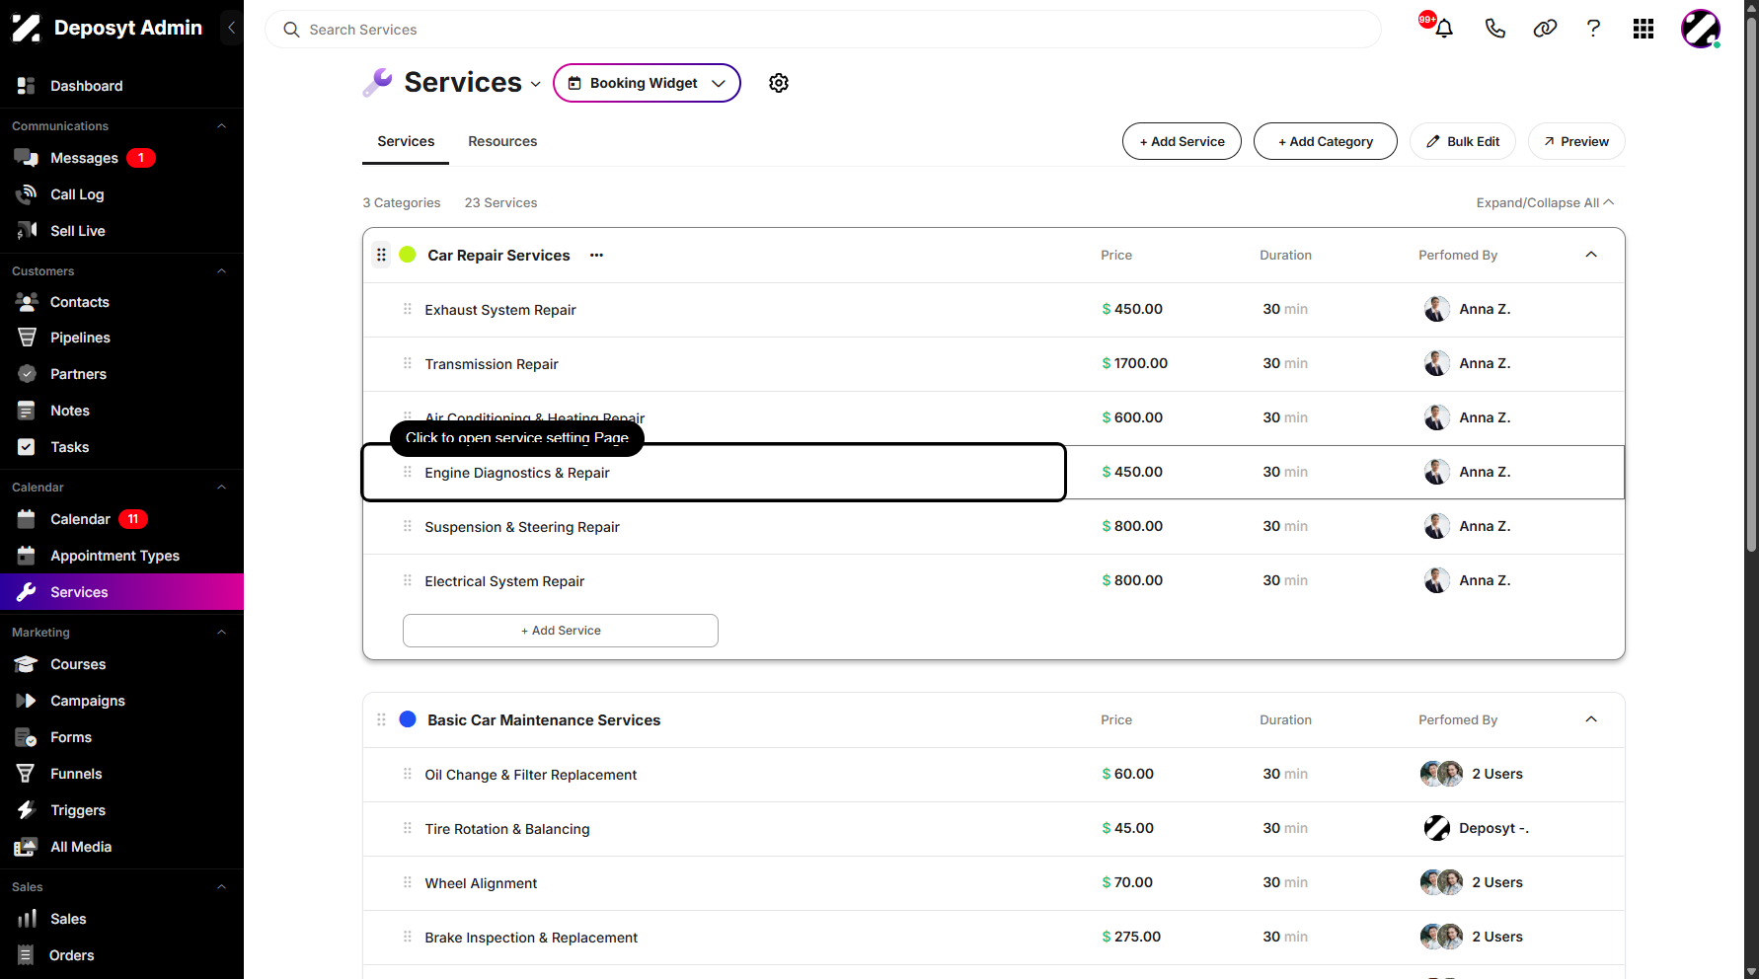This screenshot has width=1759, height=979.
Task: Click the Calendar sidebar icon
Action: [27, 519]
